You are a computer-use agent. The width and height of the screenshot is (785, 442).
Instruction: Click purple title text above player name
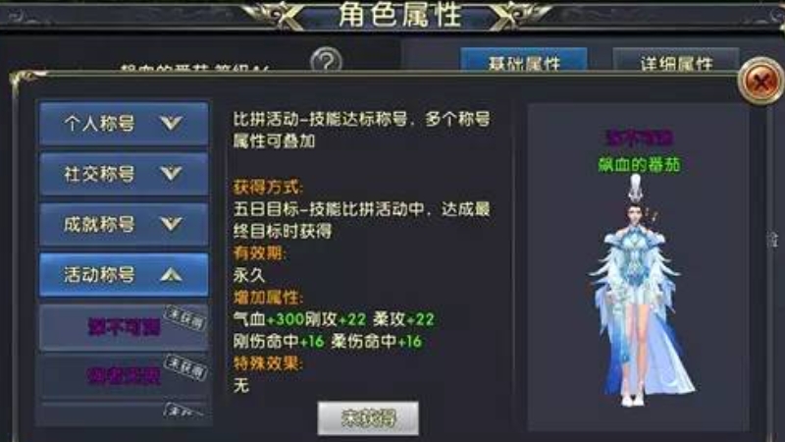point(640,138)
